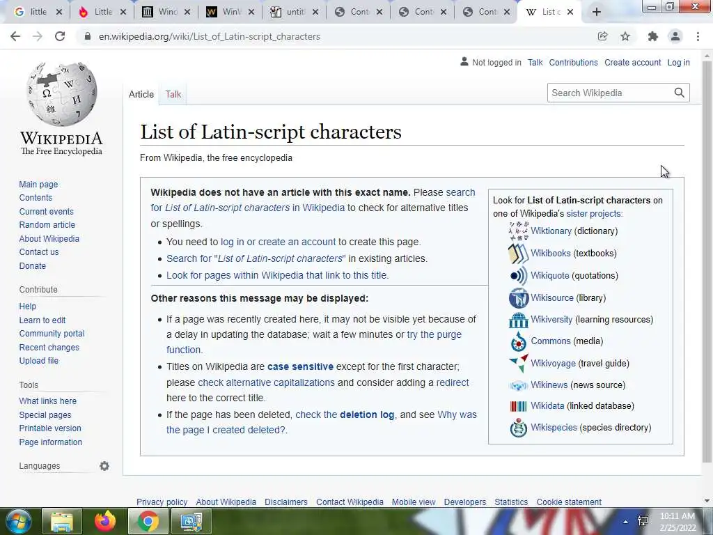
Task: Switch to the untitled tab
Action: click(x=295, y=12)
